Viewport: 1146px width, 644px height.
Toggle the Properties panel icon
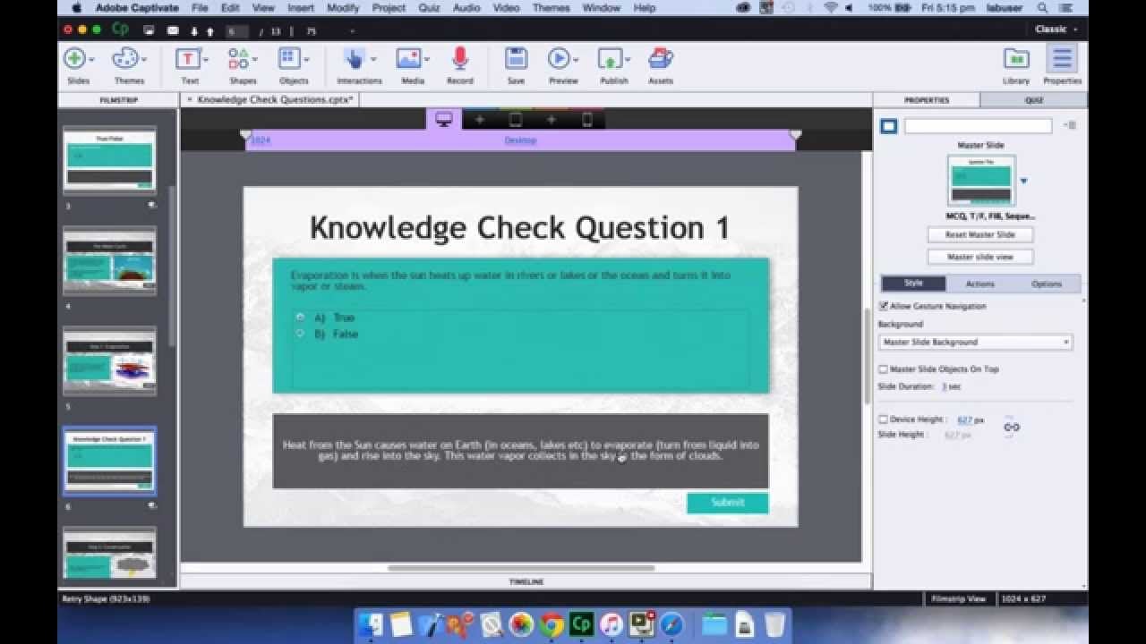click(x=1062, y=59)
